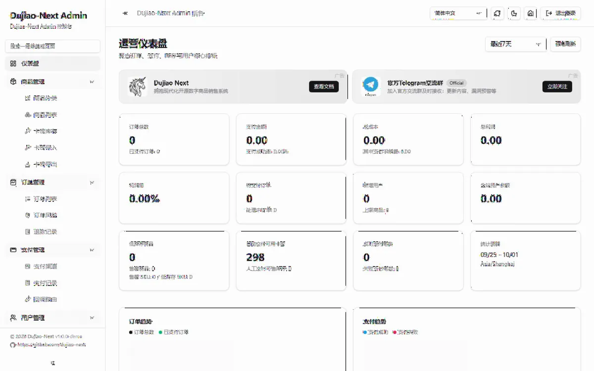Click the 支付渠道 item icon
Image resolution: width=594 pixels, height=371 pixels.
[x=28, y=266]
